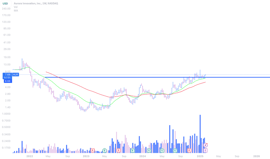Select the MA indicator legend label
Image resolution: width=270 pixels, height=159 pixels.
coord(16,11)
